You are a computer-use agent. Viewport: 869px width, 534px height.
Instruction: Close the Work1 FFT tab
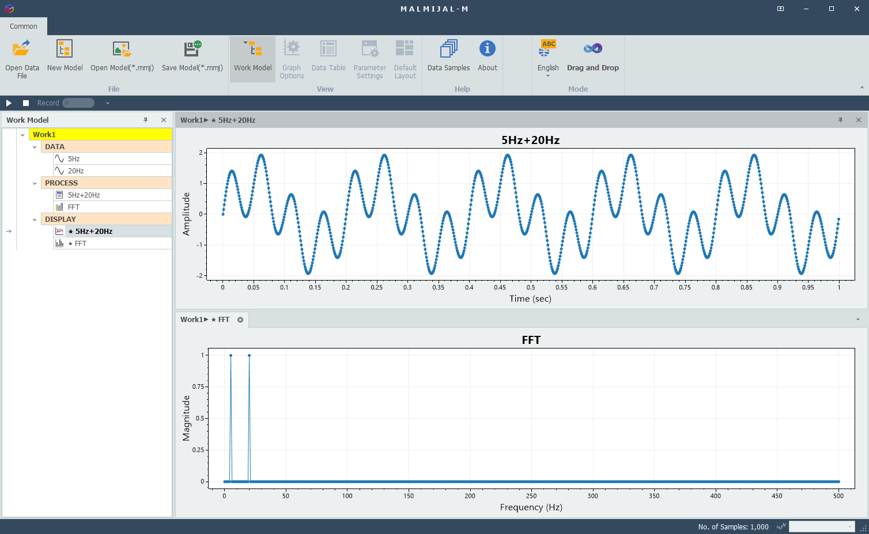240,320
